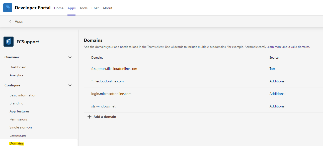This screenshot has width=323, height=146.
Task: Select Permissions in the sidebar
Action: tap(19, 119)
